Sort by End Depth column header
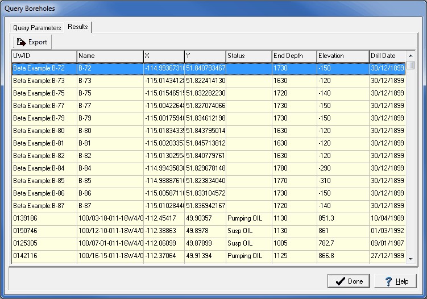Screen dimensions: 427x299 pos(294,56)
